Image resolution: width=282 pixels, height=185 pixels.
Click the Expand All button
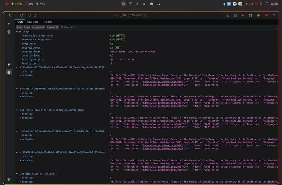tap(52, 27)
